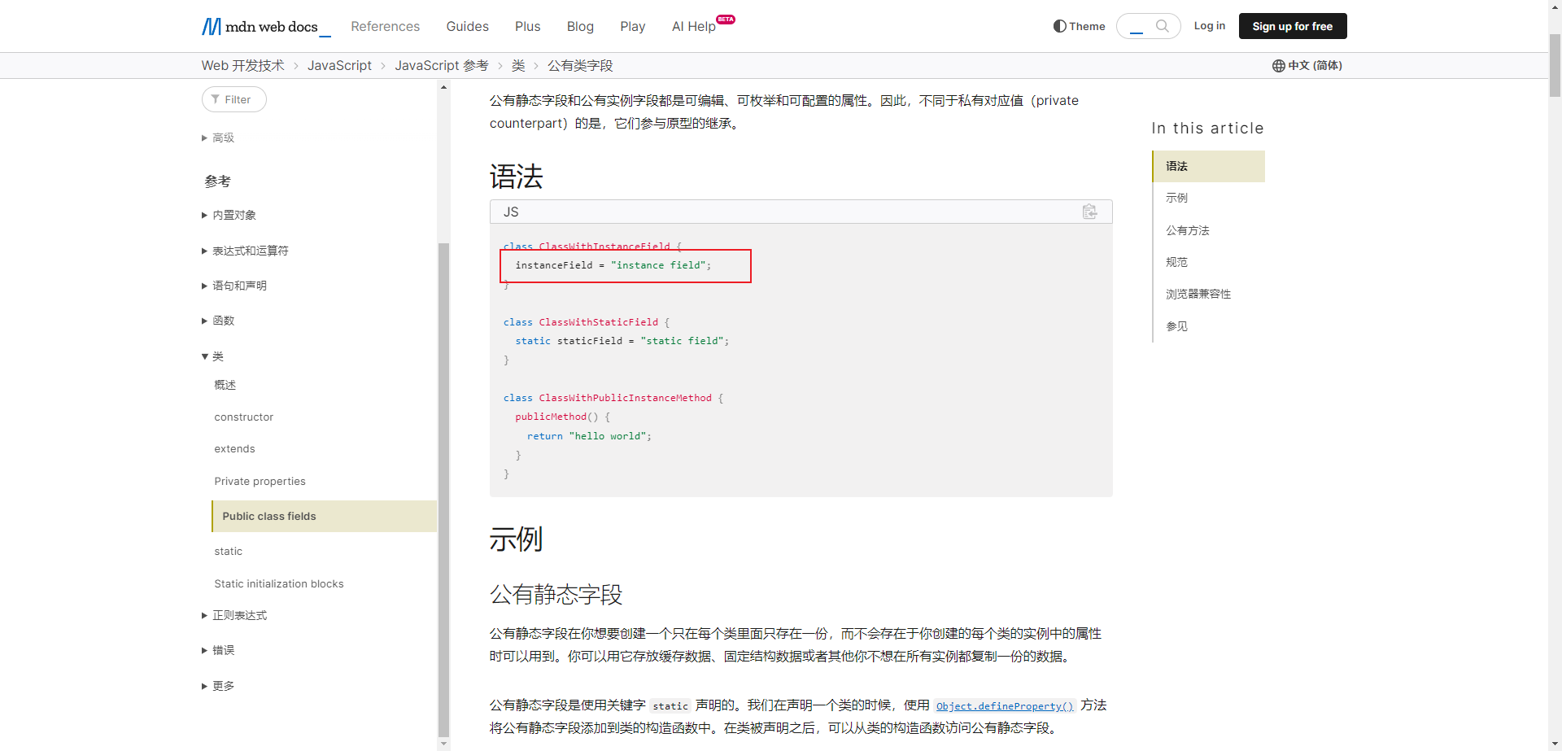Expand the 表达式和运算符 sidebar section
Viewport: 1562px width, 751px height.
coord(250,251)
